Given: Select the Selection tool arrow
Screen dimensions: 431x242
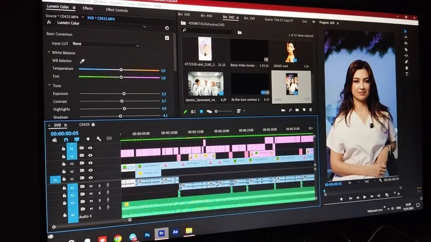Looking at the screenshot, I should tap(406, 31).
